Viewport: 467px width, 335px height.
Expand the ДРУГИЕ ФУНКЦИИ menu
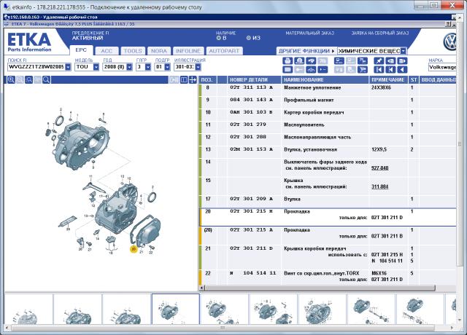(306, 51)
